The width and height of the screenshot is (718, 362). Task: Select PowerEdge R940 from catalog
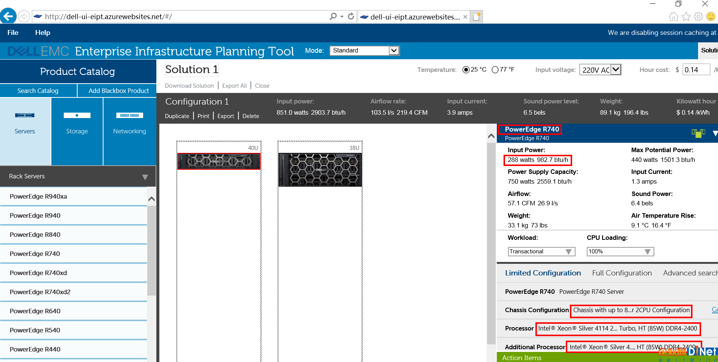(x=73, y=215)
